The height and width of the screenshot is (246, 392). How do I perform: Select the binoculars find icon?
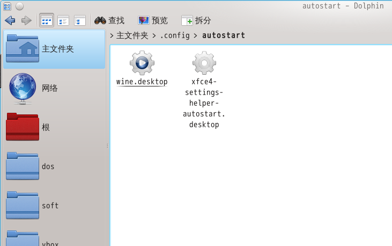100,20
